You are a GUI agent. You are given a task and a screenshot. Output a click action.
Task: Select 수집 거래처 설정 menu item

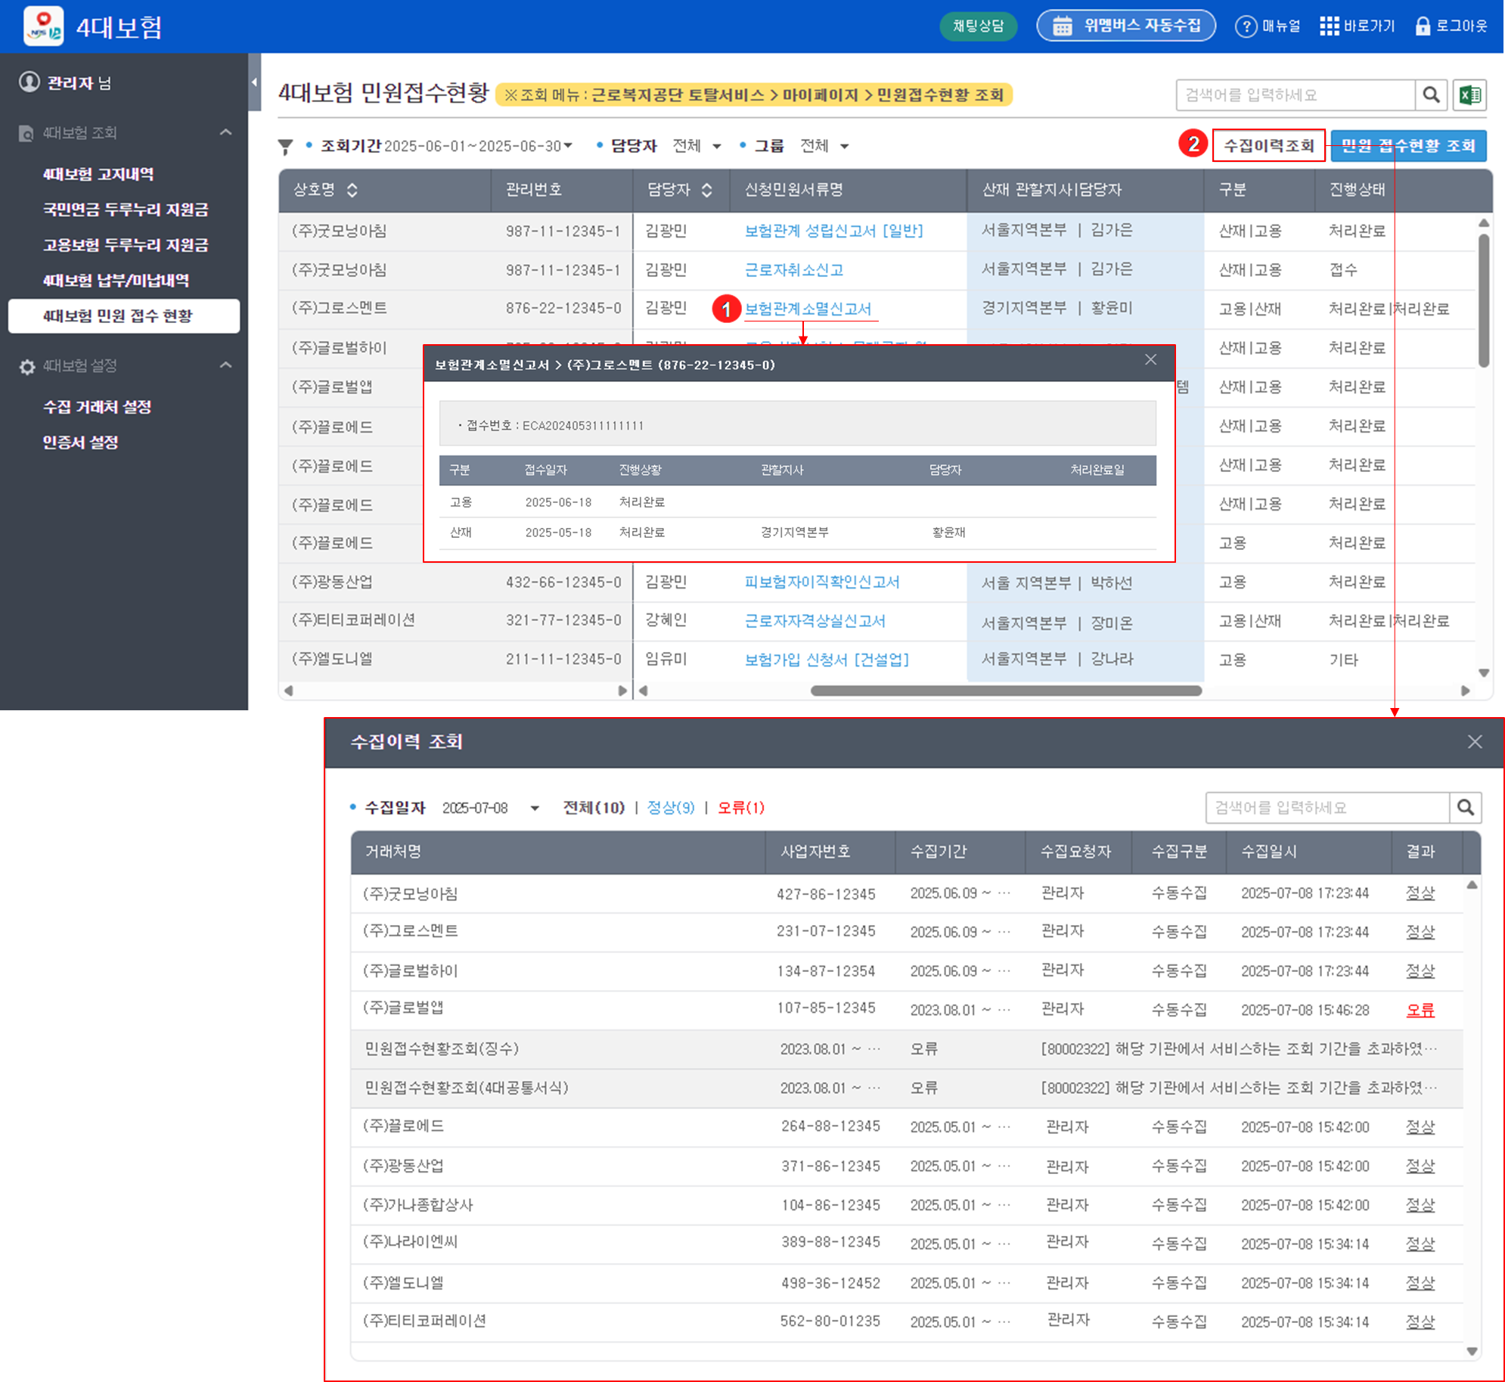coord(98,407)
